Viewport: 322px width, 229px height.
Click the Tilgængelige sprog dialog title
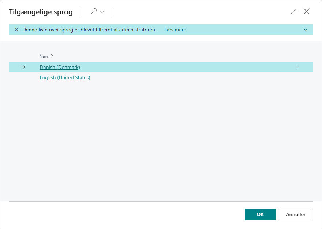pos(41,12)
